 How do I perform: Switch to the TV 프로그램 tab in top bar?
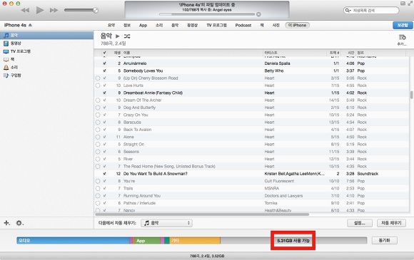click(x=216, y=26)
